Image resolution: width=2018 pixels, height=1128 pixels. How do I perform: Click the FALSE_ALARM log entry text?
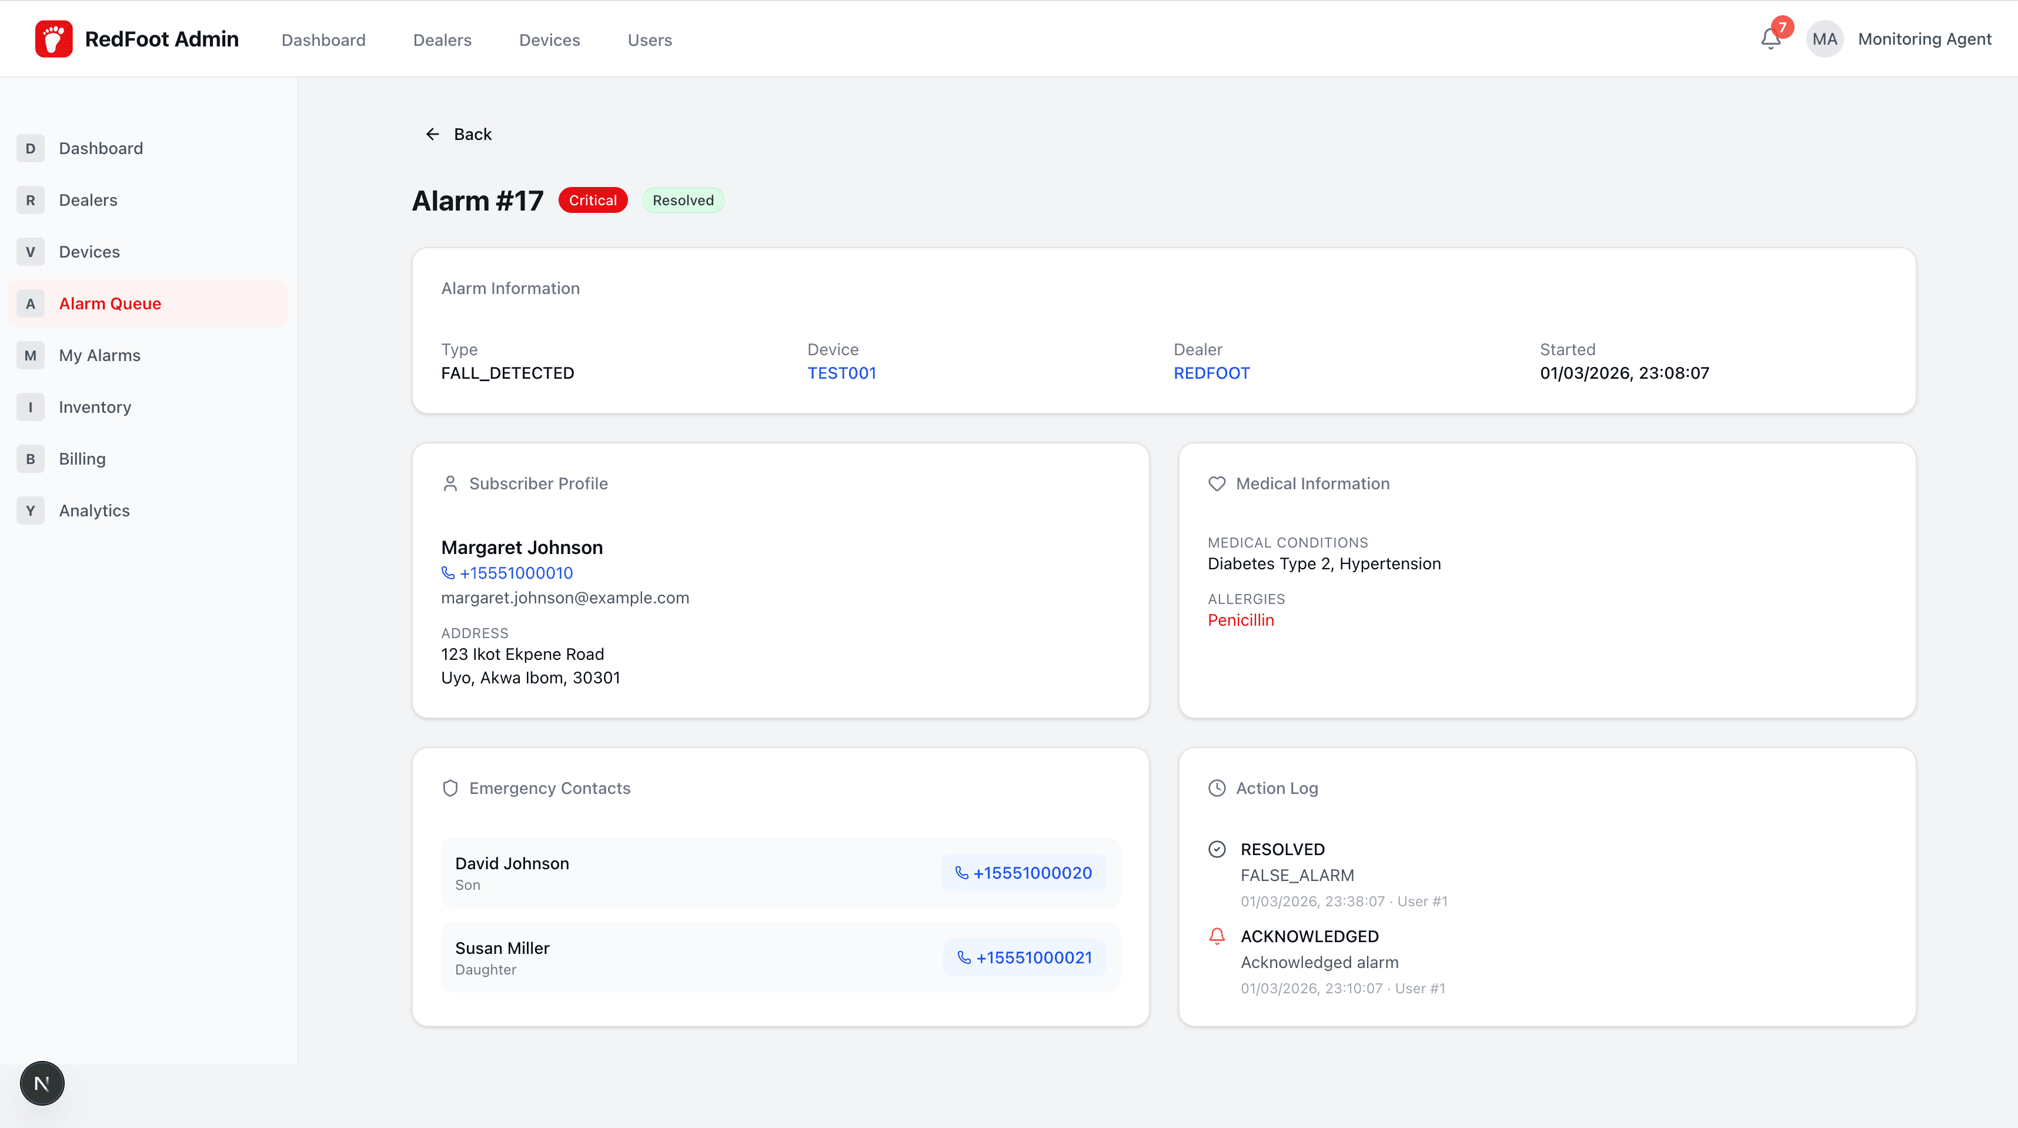(x=1297, y=875)
